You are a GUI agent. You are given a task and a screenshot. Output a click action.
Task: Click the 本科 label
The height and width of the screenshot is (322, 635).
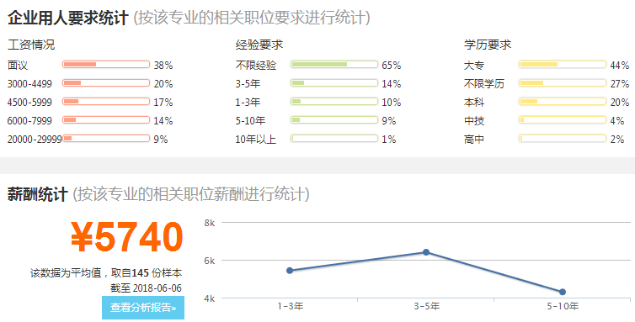[474, 103]
